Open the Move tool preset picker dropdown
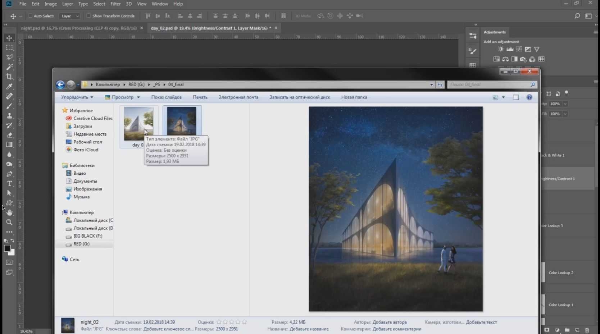The width and height of the screenshot is (600, 334). tap(21, 16)
